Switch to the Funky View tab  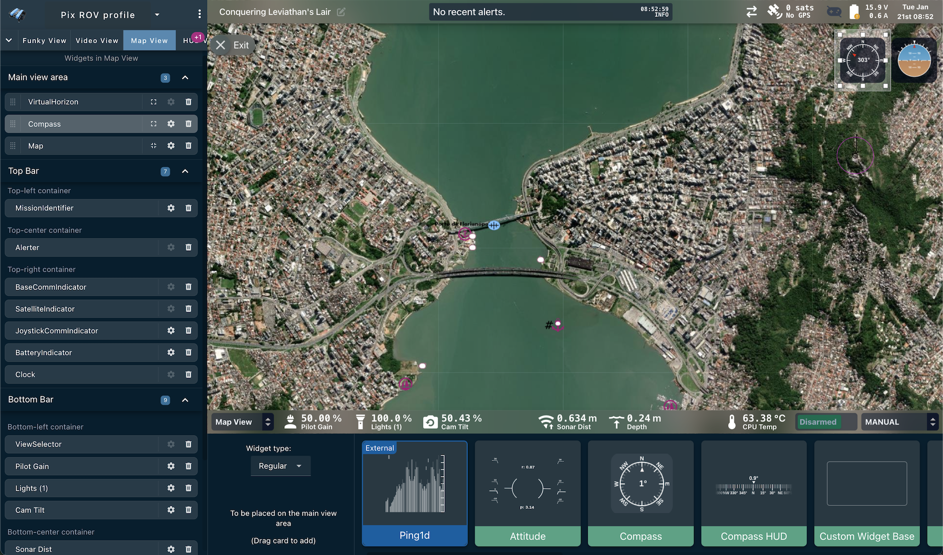coord(44,41)
